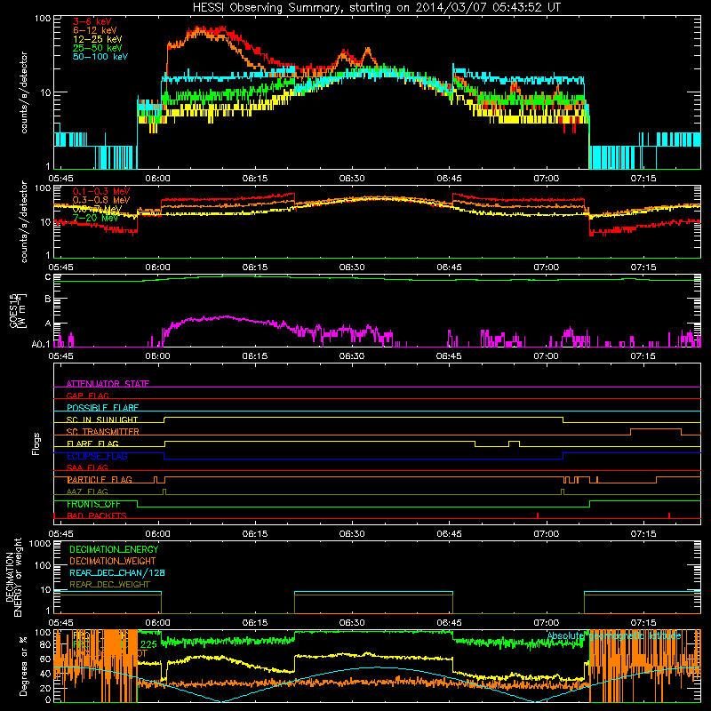Click the "GAP_FLAG" flag label
This screenshot has width=711, height=711.
[x=87, y=395]
